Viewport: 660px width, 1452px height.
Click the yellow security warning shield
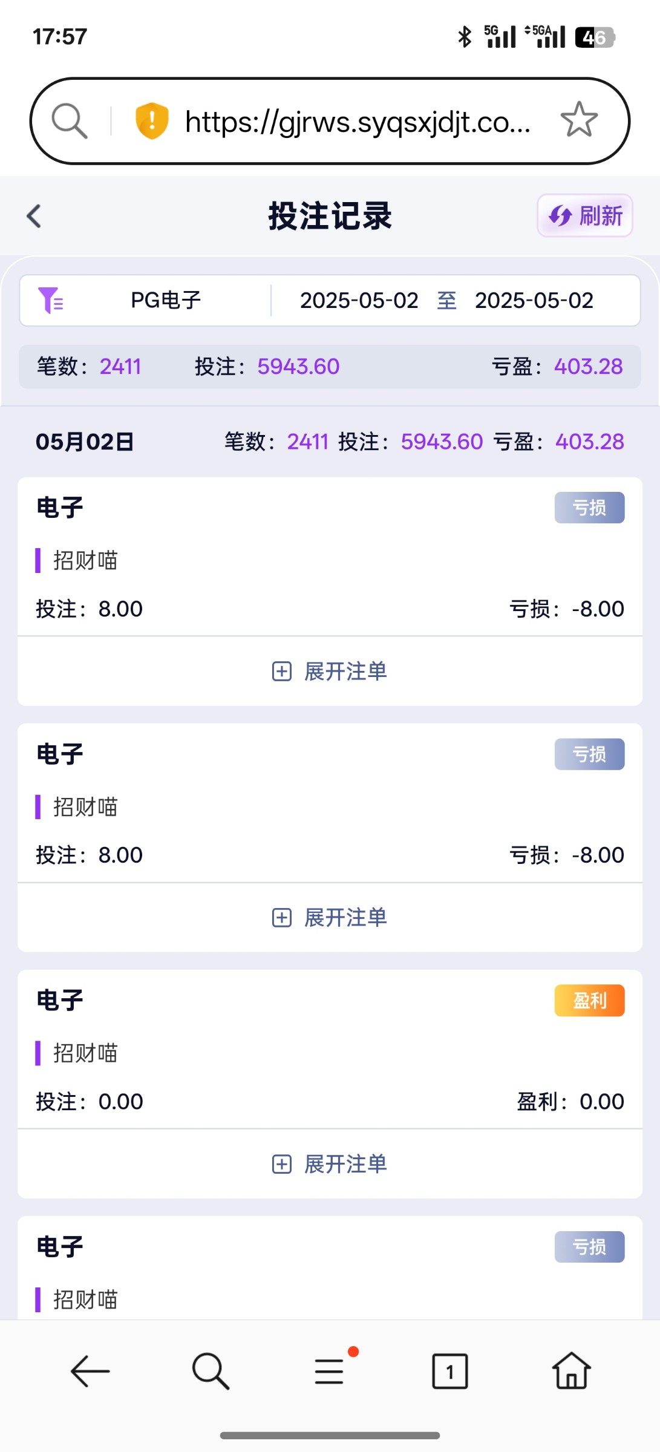(151, 121)
